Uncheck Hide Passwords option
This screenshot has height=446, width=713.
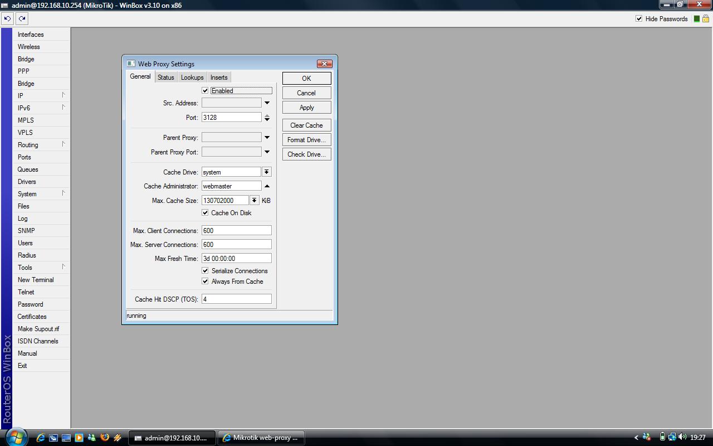tap(639, 18)
